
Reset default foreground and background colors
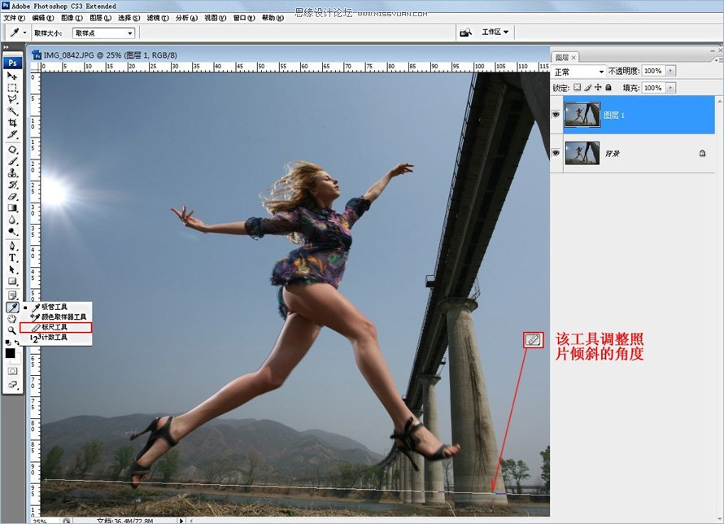coord(7,343)
